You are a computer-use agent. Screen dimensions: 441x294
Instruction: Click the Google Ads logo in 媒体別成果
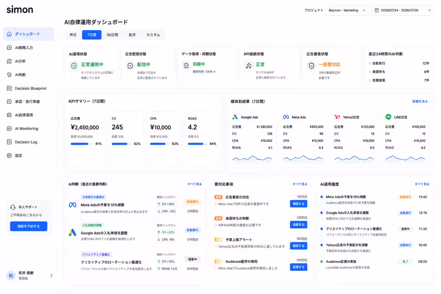235,117
